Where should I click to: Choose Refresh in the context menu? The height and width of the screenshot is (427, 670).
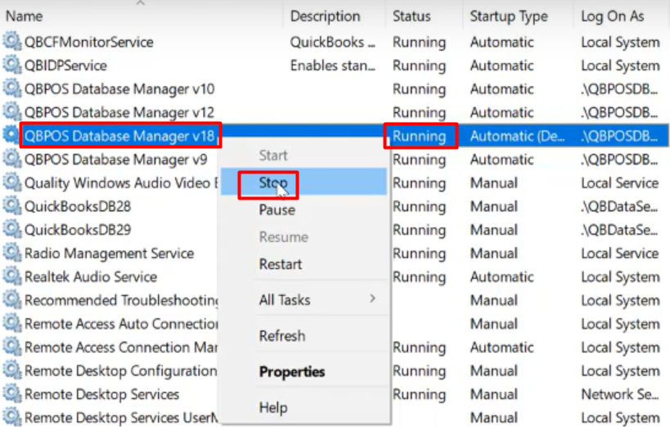(304, 335)
